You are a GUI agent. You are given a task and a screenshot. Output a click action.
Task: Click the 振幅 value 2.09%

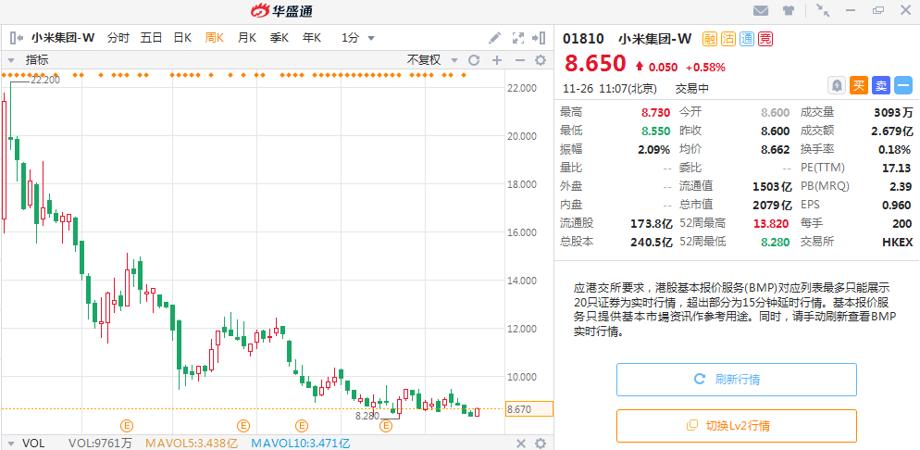coord(653,150)
